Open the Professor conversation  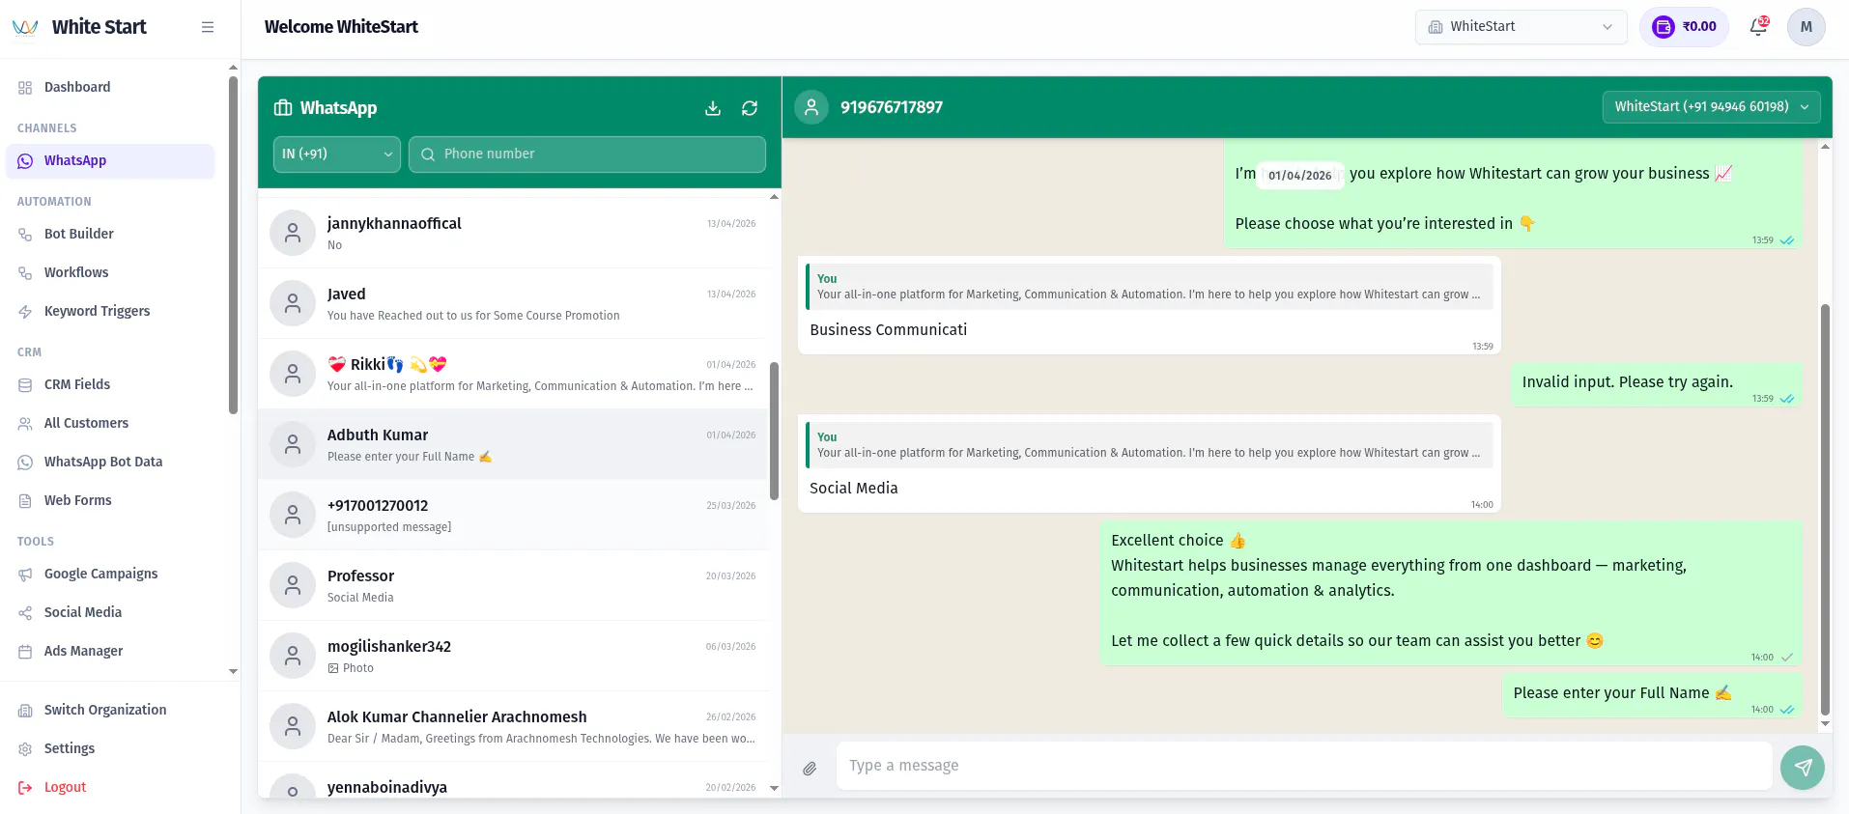tap(513, 585)
